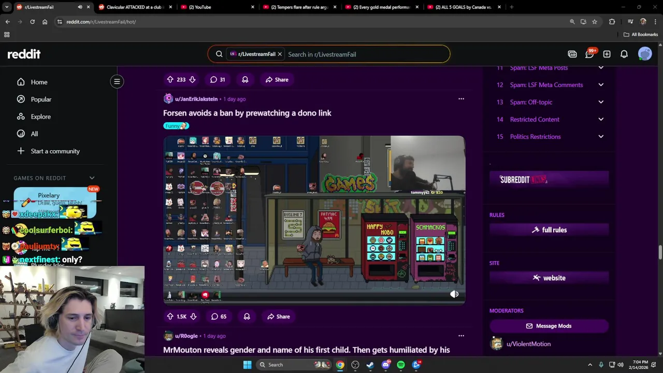Open the Forsen avoids a ban post title
The width and height of the screenshot is (663, 373).
coord(247,113)
